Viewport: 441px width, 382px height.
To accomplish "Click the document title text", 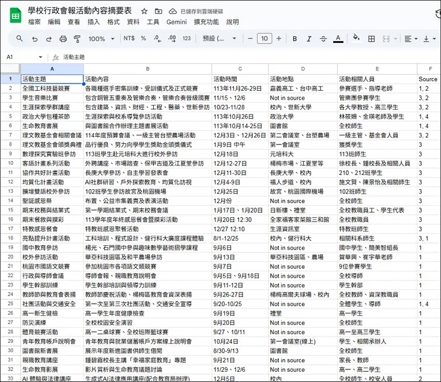I will coord(80,11).
